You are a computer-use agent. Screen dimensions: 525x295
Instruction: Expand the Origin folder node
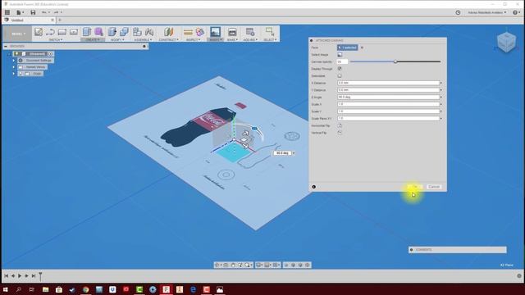14,74
